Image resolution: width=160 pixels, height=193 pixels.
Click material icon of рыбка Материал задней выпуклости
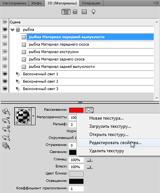[24, 67]
